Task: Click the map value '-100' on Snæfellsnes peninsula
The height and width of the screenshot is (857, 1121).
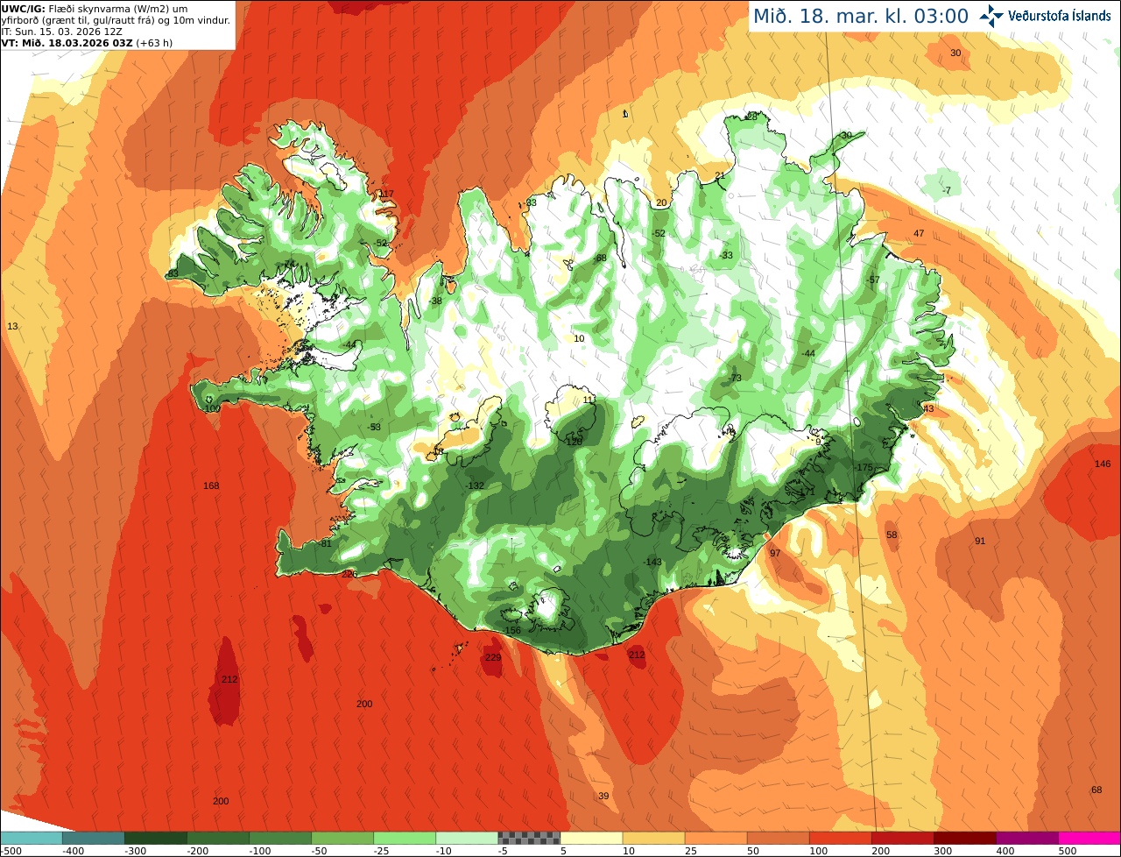Action: (211, 408)
